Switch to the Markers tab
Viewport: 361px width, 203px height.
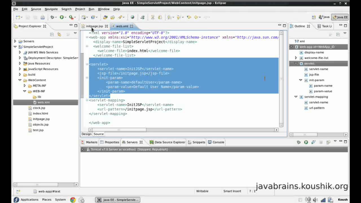pos(89,142)
